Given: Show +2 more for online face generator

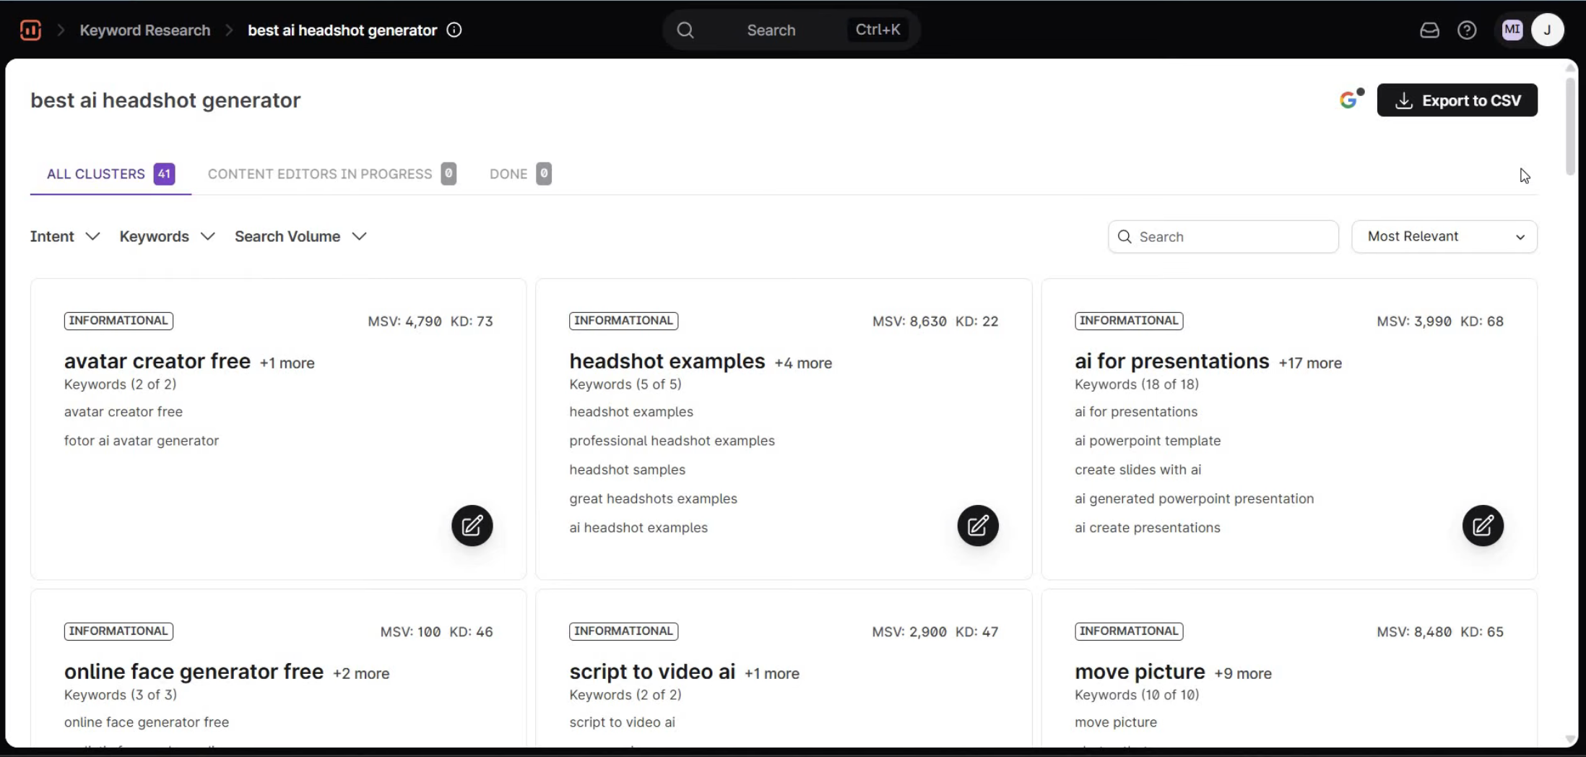Looking at the screenshot, I should coord(361,673).
